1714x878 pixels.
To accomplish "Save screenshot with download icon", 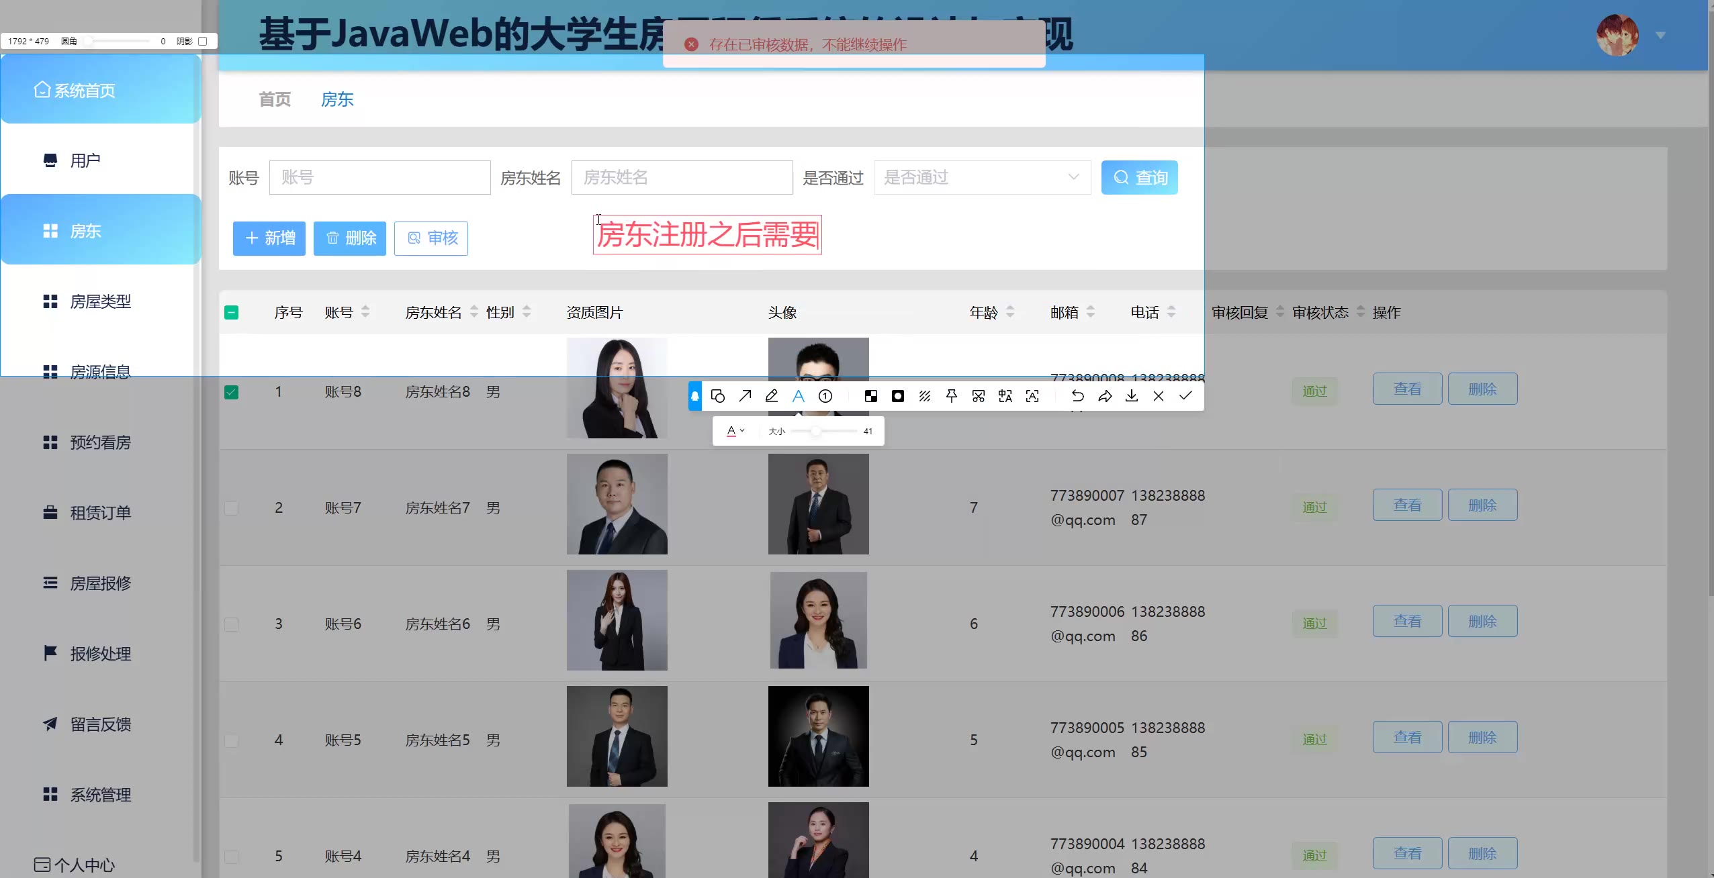I will (1132, 396).
